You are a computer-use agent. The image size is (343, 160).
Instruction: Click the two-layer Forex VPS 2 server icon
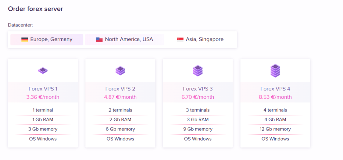[x=120, y=71]
